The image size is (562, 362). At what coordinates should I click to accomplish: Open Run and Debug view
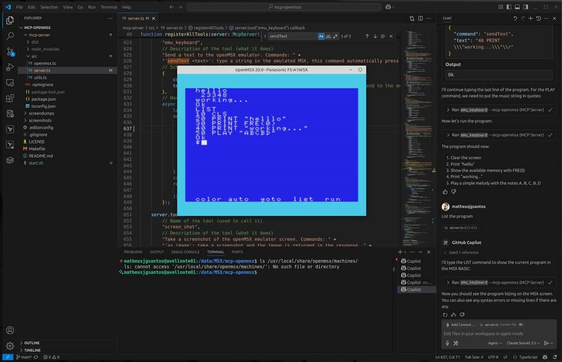coord(10,67)
